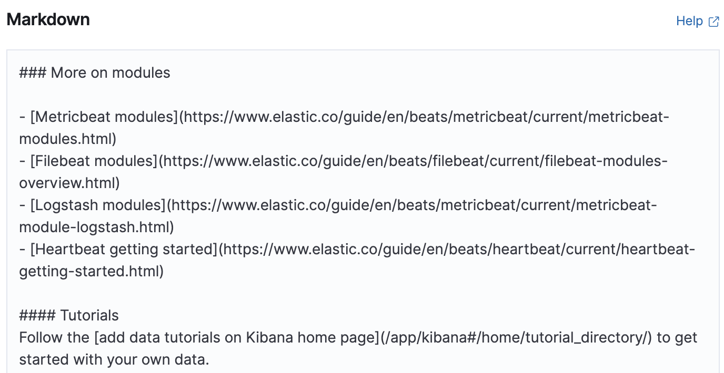This screenshot has height=373, width=724.
Task: Place cursor on the More on modules heading
Action: click(x=110, y=72)
